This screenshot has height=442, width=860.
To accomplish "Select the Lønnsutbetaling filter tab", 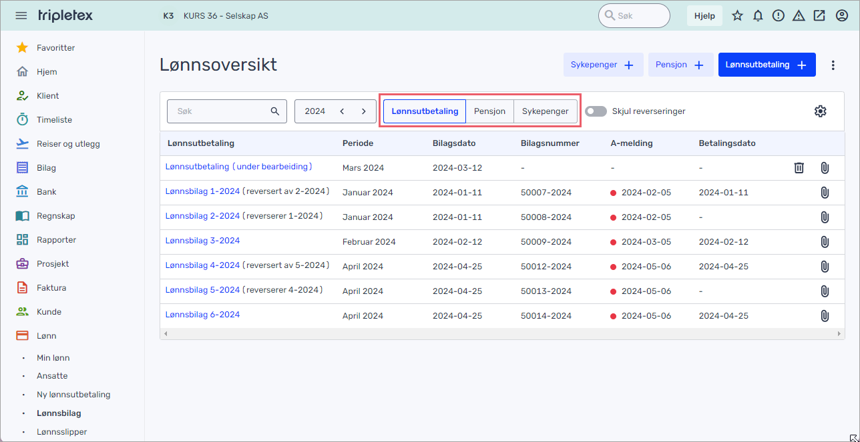I will coord(425,111).
